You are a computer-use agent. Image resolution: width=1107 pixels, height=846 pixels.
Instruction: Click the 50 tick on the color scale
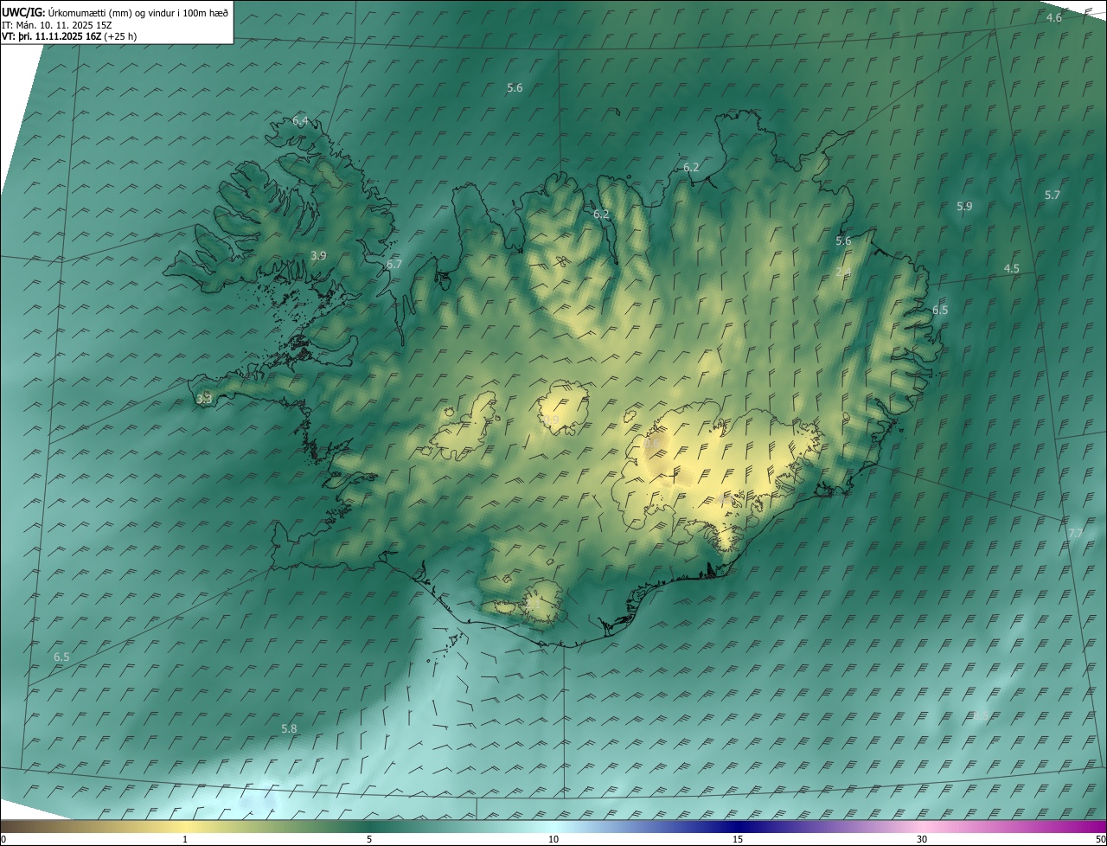[x=1100, y=839]
